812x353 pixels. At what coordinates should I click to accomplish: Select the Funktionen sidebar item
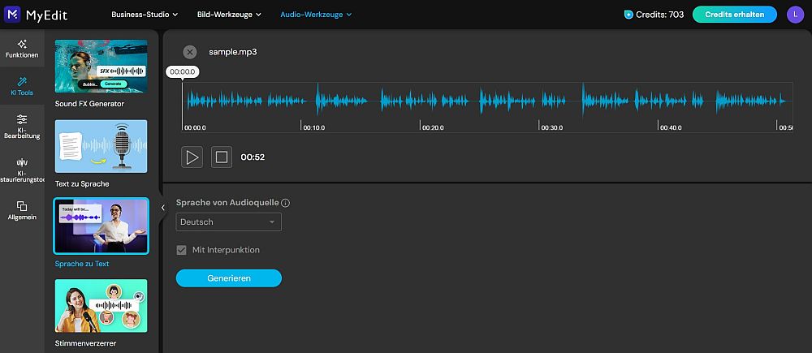(x=22, y=49)
